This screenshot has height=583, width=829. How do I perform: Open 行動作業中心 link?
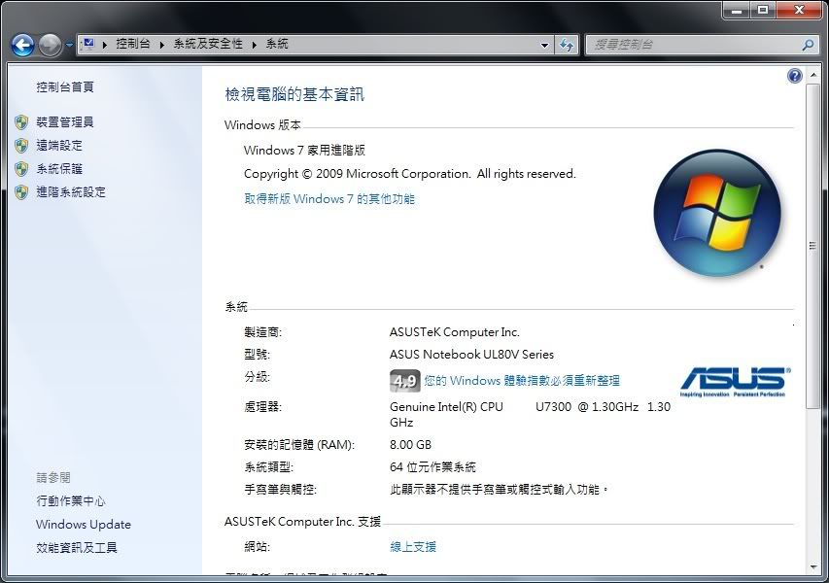click(x=71, y=500)
